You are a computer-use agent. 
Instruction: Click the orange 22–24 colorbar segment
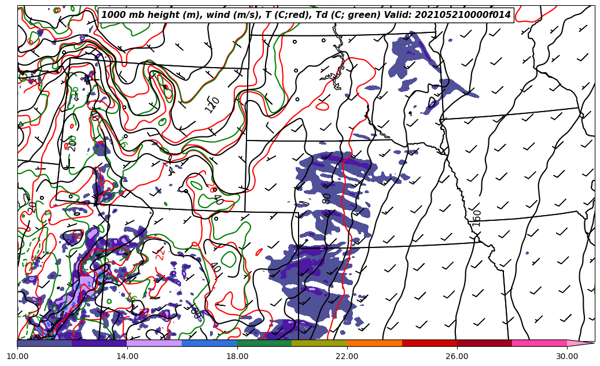point(374,343)
